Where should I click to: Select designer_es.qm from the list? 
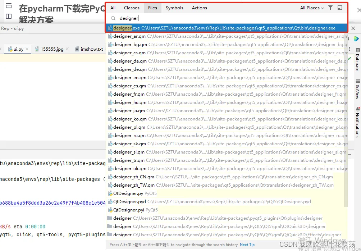[x=227, y=86]
